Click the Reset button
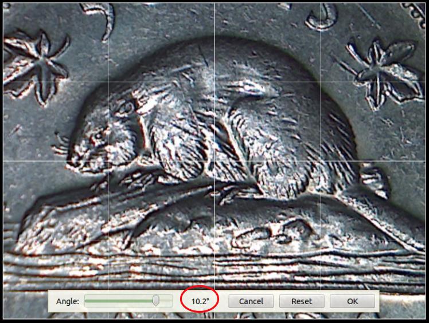429x323 pixels. point(302,301)
